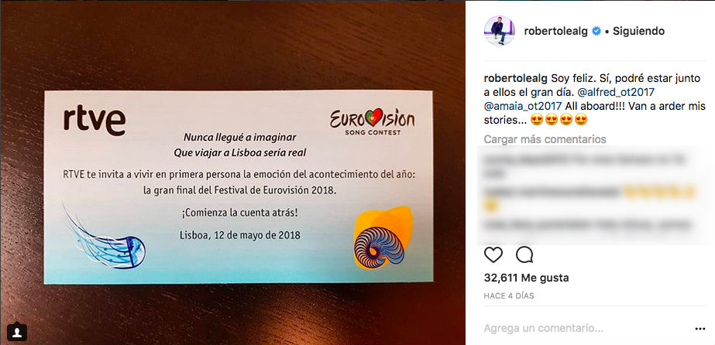Open the three-dots more options menu

click(700, 329)
